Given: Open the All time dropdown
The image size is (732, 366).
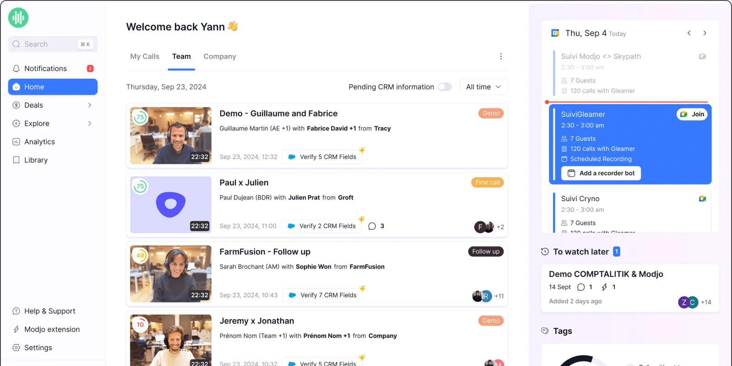Looking at the screenshot, I should [483, 87].
